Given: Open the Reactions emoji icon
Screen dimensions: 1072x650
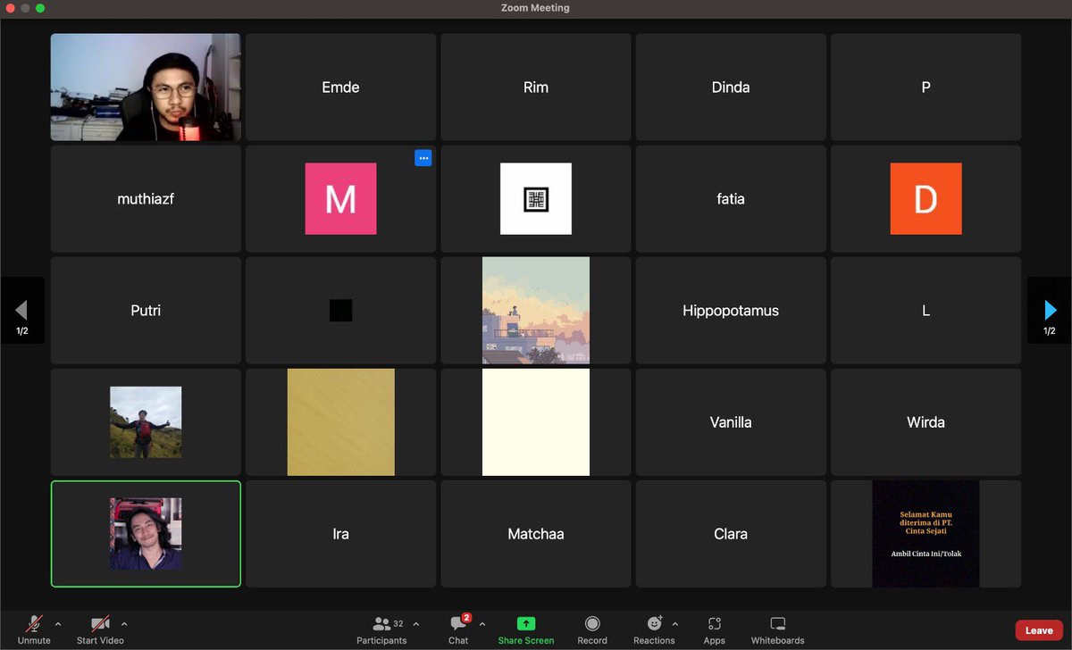Looking at the screenshot, I should pyautogui.click(x=655, y=623).
